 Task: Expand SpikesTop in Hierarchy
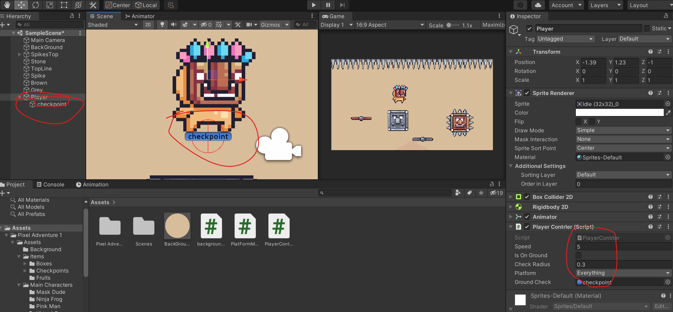tap(20, 54)
